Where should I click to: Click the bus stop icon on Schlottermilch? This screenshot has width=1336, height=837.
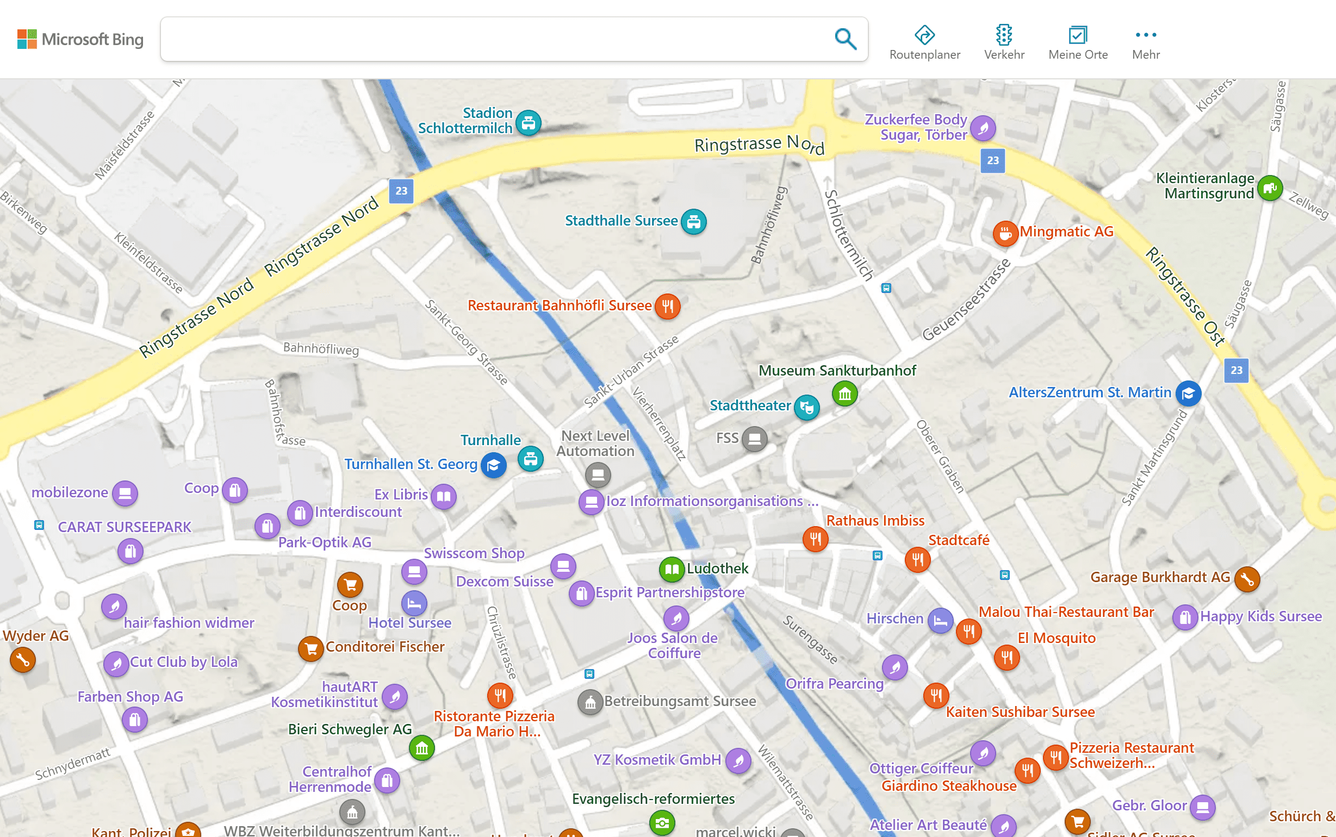tap(886, 288)
